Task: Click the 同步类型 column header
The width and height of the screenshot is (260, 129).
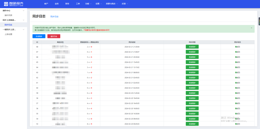Action: (x=192, y=42)
